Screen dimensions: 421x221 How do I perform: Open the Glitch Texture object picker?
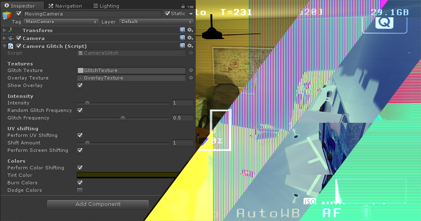[191, 70]
